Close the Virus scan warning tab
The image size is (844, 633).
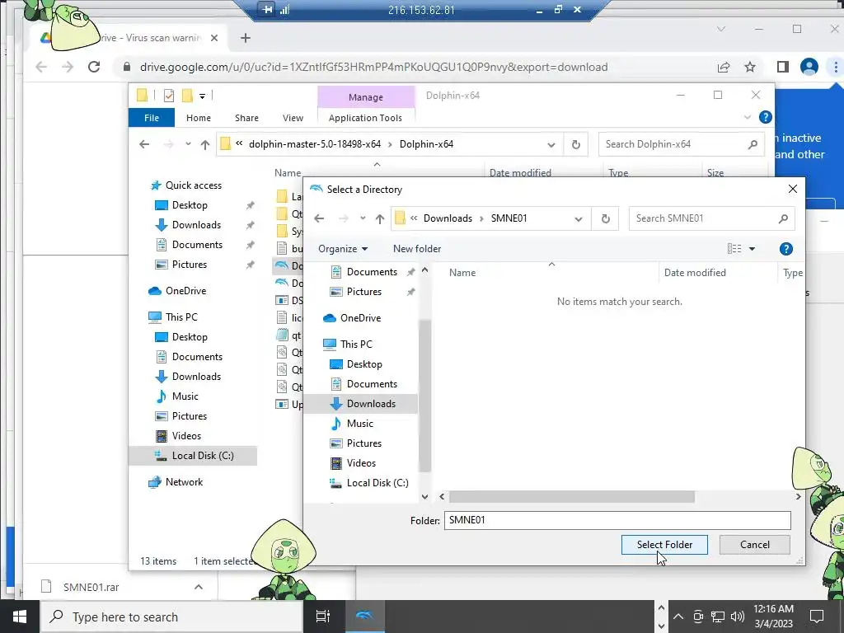(214, 38)
